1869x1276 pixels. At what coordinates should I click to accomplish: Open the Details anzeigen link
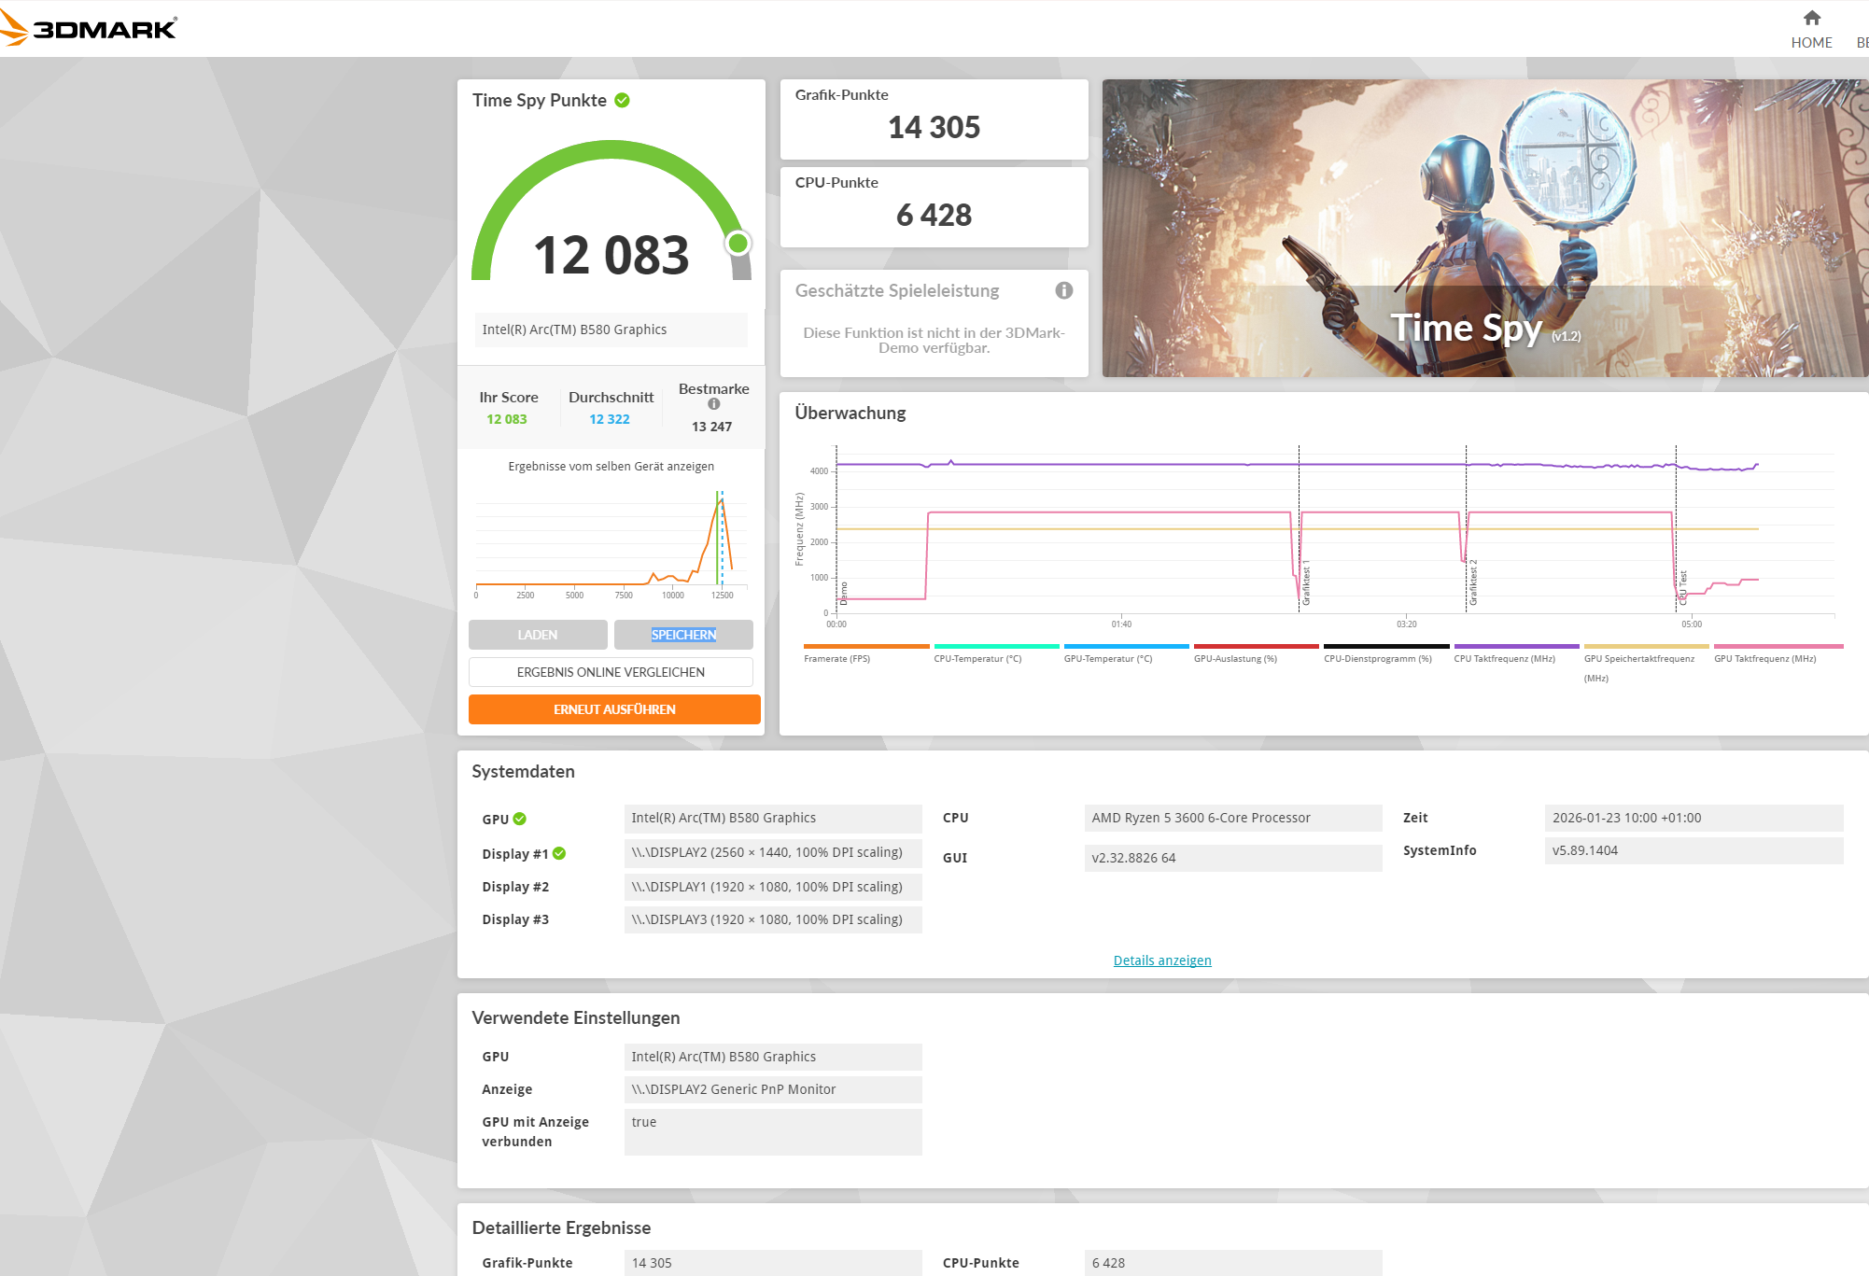tap(1162, 961)
